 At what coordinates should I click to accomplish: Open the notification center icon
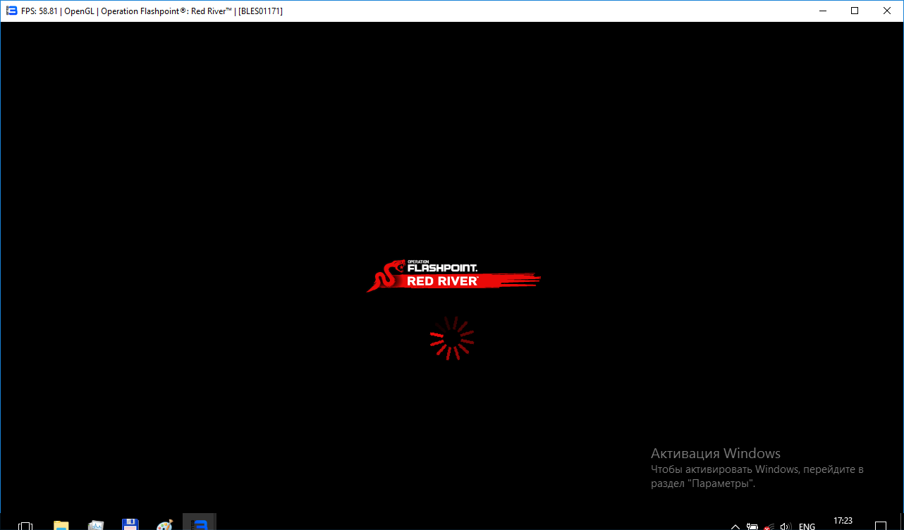click(881, 526)
